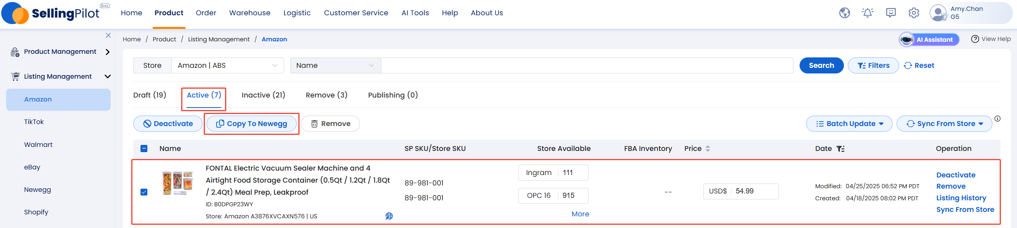The width and height of the screenshot is (1017, 228).
Task: Uncheck the FONTAL Vacuum Sealer row checkbox
Action: (144, 192)
